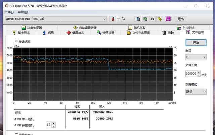Open the options wrench icon
The width and height of the screenshot is (215, 135).
point(160,19)
